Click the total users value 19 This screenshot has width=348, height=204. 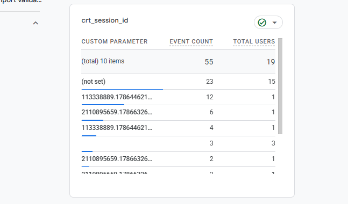pos(271,62)
